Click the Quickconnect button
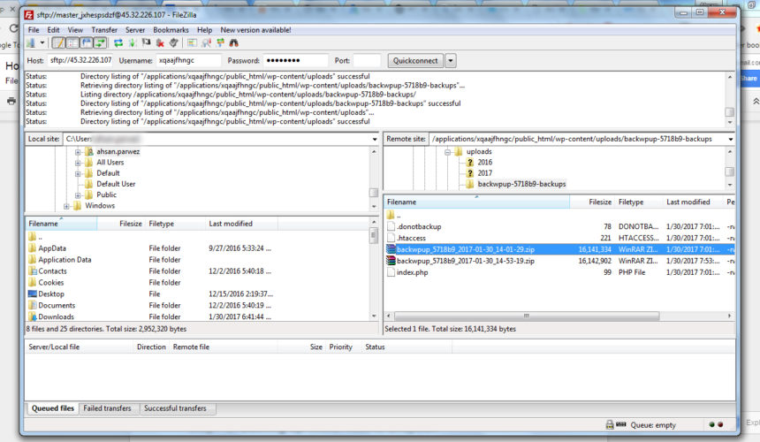760x442 pixels. point(415,61)
